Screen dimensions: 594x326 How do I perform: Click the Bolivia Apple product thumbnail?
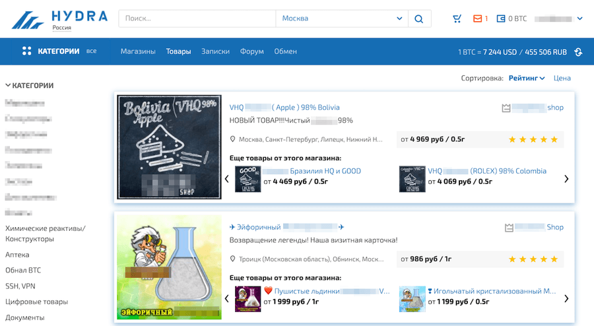coord(169,147)
